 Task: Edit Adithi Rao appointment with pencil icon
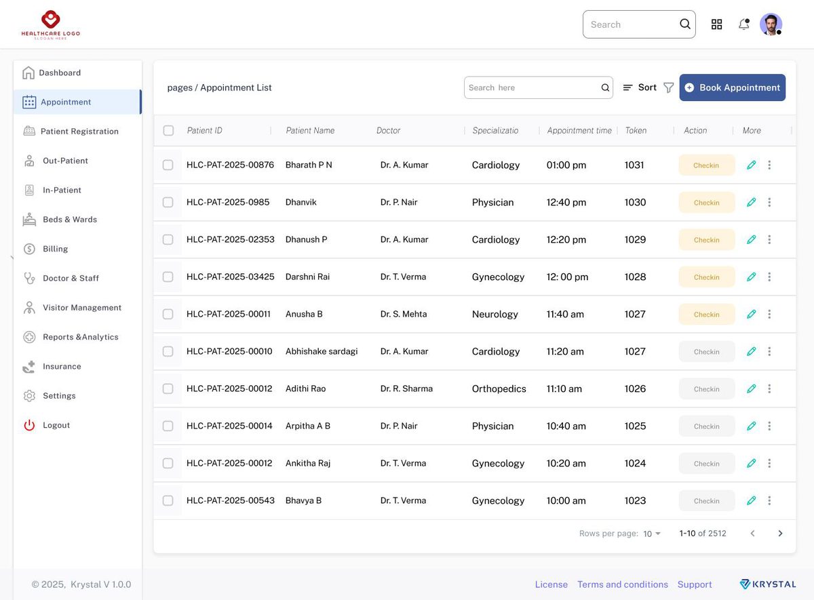tap(751, 388)
